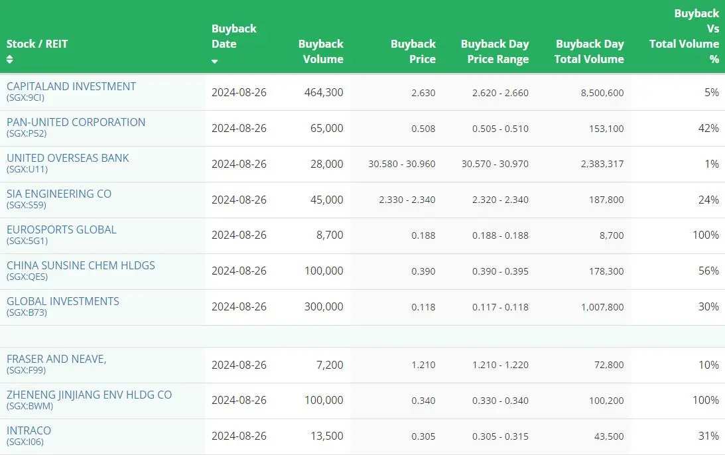Sort by Stock / REIT column arrows
The height and width of the screenshot is (455, 725).
[9, 59]
